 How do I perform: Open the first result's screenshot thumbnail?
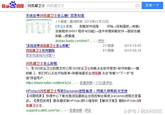39,26
